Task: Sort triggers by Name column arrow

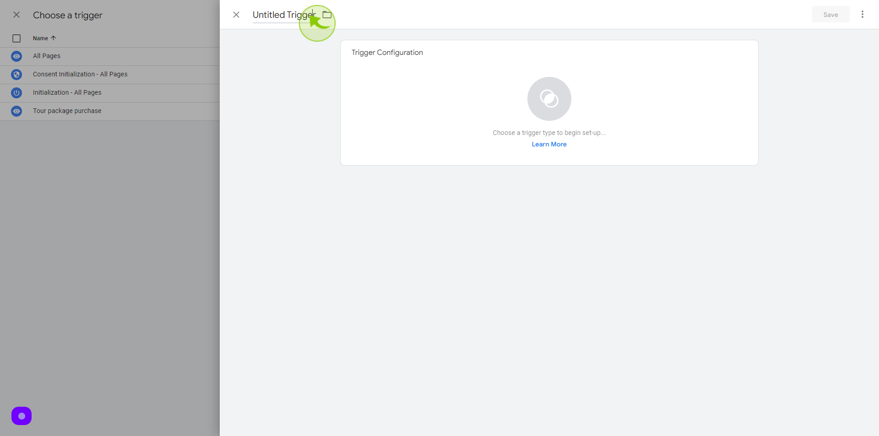Action: [x=53, y=38]
